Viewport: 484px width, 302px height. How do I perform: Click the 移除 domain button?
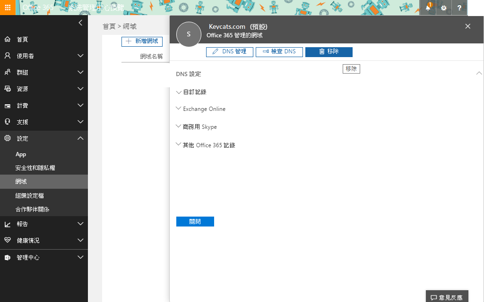pyautogui.click(x=329, y=52)
